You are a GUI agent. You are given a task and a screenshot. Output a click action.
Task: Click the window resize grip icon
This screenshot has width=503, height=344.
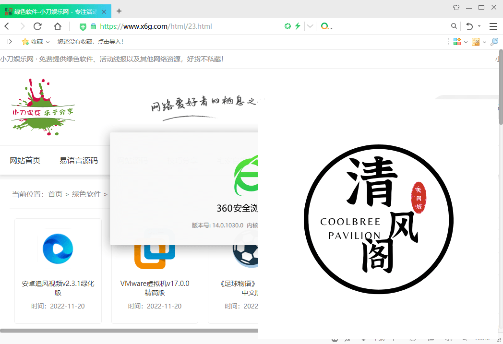pos(499,339)
